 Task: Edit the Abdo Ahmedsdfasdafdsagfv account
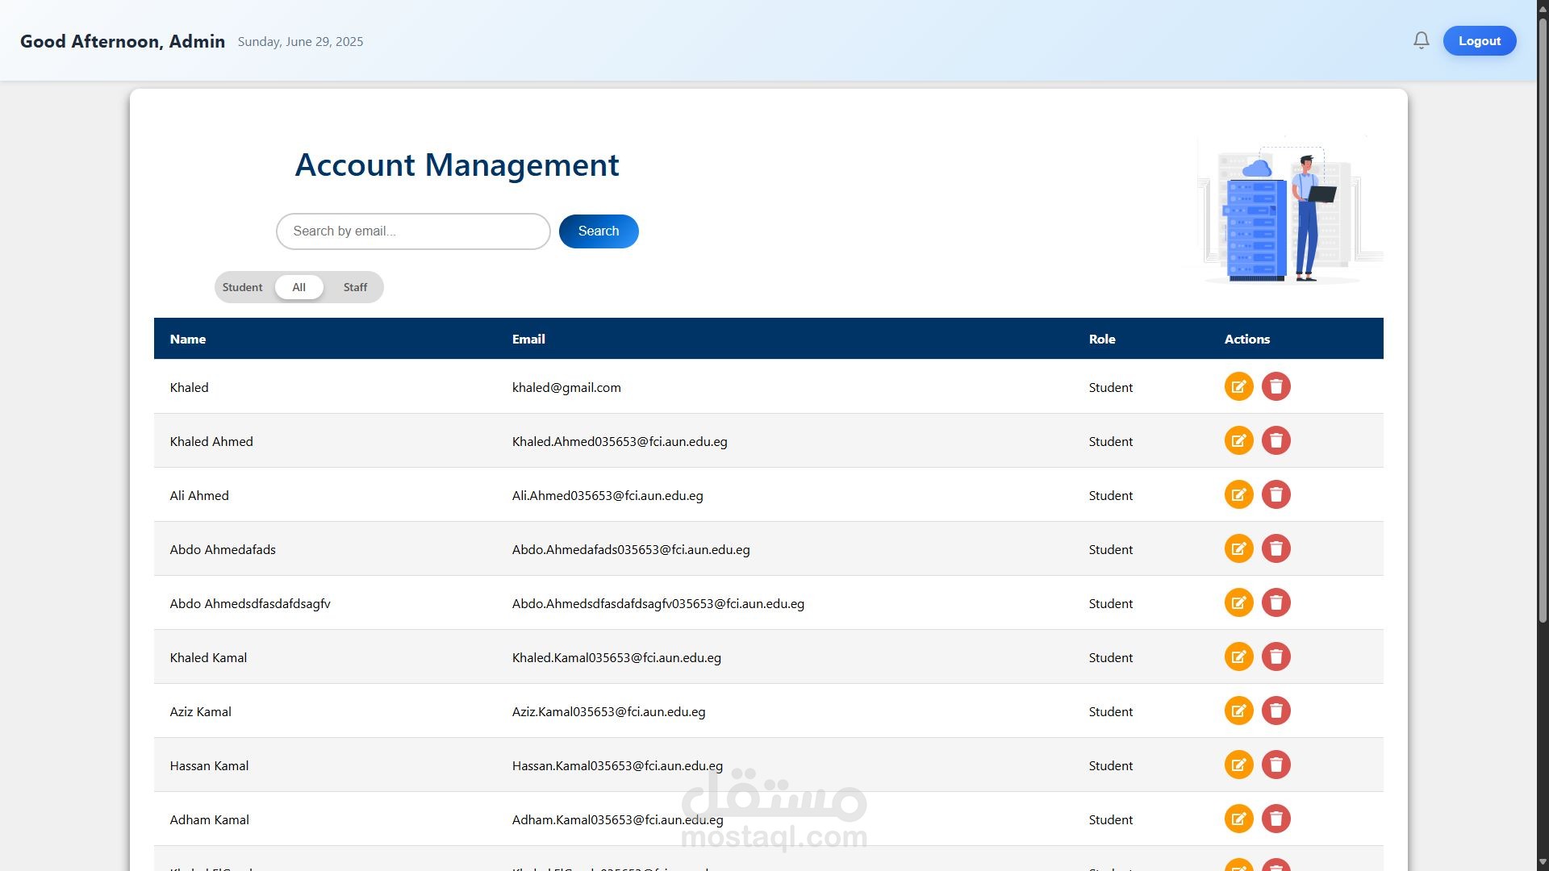(1238, 602)
